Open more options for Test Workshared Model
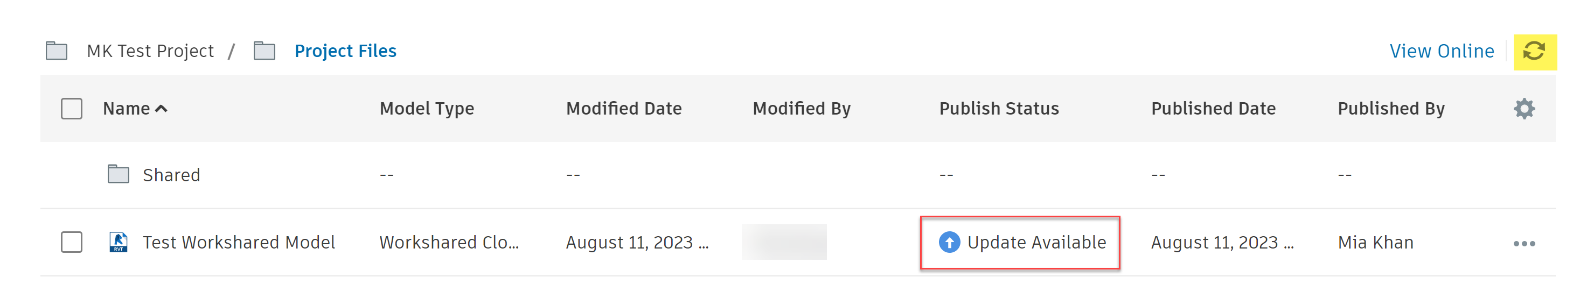Viewport: 1573px width, 298px height. coord(1523,243)
